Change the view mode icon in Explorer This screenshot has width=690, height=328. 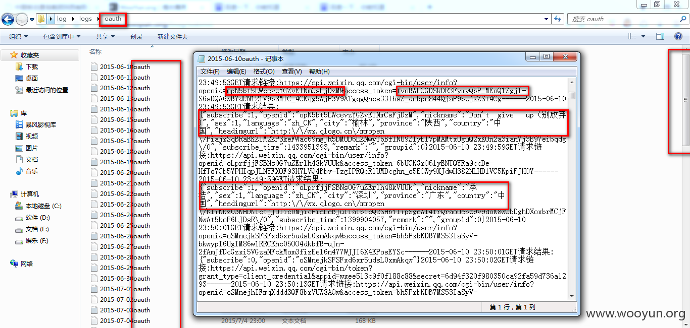click(632, 36)
